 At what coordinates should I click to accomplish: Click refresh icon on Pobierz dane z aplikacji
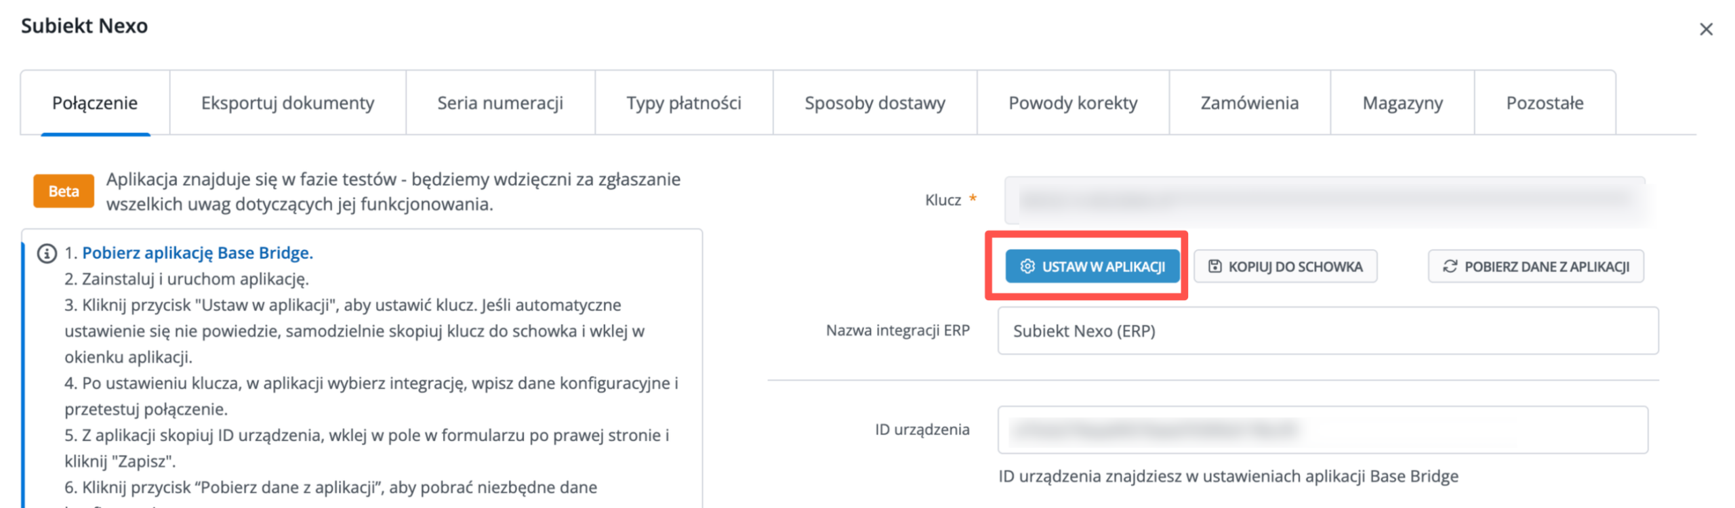(1449, 266)
